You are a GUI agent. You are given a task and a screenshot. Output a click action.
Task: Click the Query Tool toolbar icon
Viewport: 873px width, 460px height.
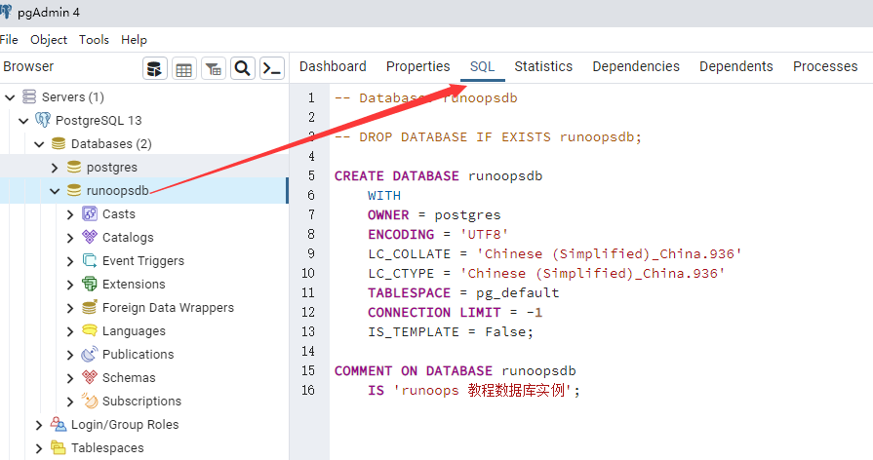pyautogui.click(x=155, y=68)
